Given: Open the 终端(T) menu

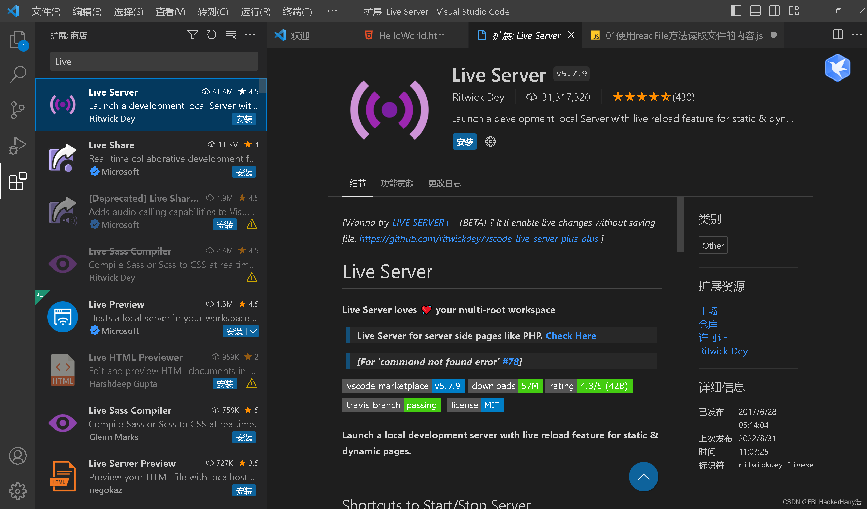Looking at the screenshot, I should click(297, 12).
